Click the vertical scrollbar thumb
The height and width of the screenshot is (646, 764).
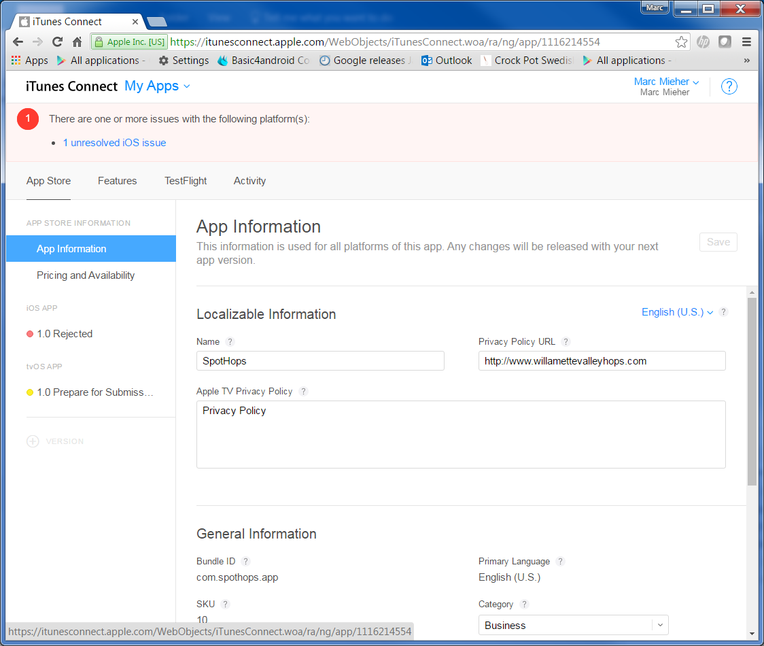point(752,391)
